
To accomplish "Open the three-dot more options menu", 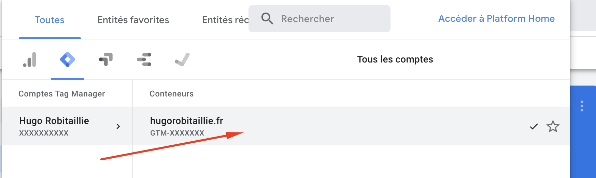I will pyautogui.click(x=582, y=106).
